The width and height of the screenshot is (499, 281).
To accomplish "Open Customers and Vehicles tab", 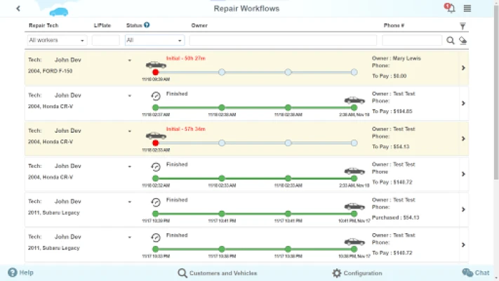I will tap(218, 273).
